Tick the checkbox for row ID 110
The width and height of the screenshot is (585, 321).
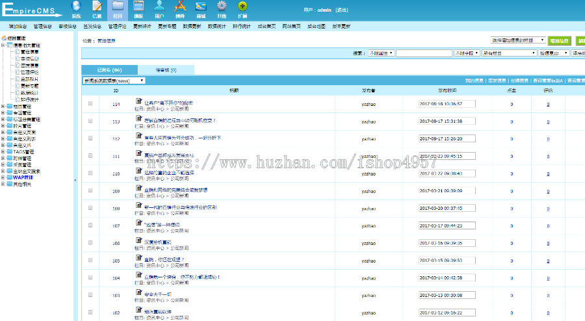90,173
